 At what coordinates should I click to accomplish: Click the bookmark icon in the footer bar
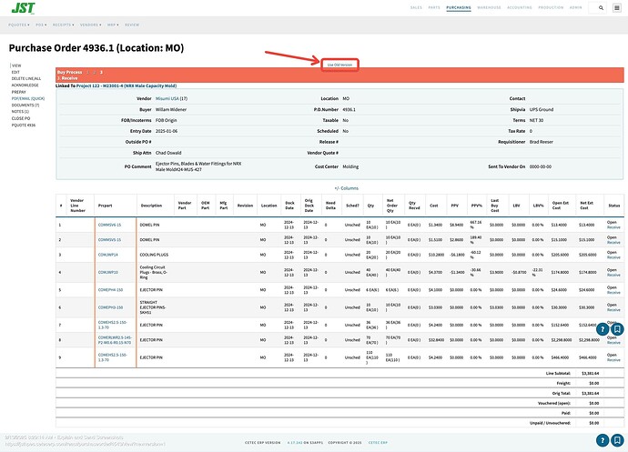[x=617, y=440]
